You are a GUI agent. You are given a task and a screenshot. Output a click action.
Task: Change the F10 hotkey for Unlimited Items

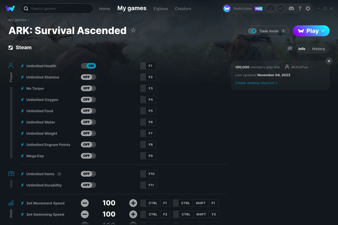tap(149, 174)
